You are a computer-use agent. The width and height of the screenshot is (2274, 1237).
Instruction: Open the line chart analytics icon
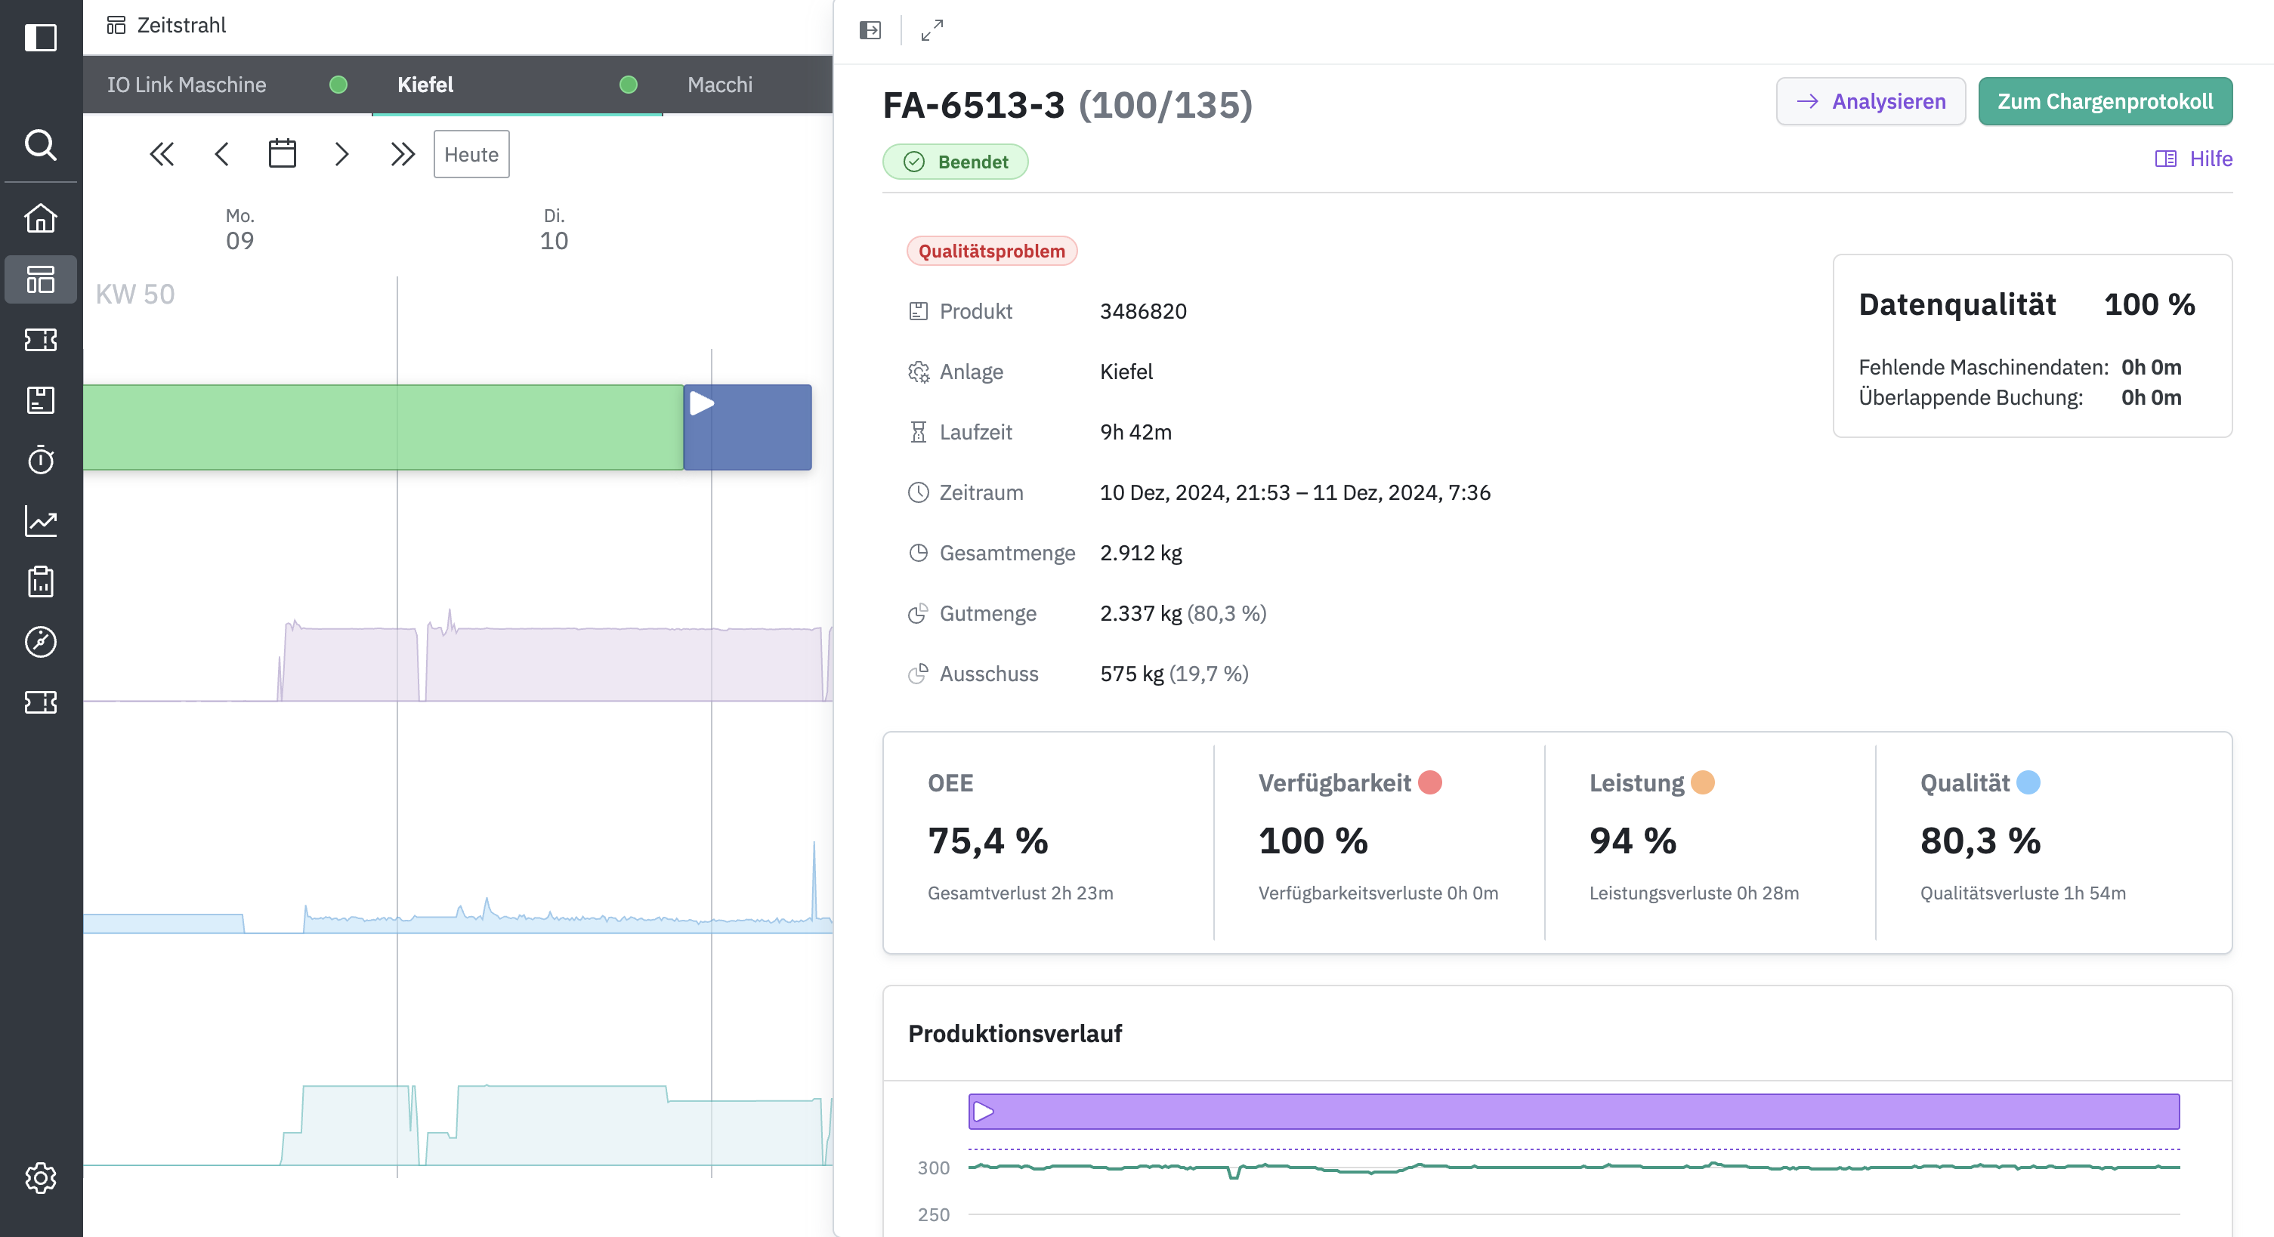41,520
